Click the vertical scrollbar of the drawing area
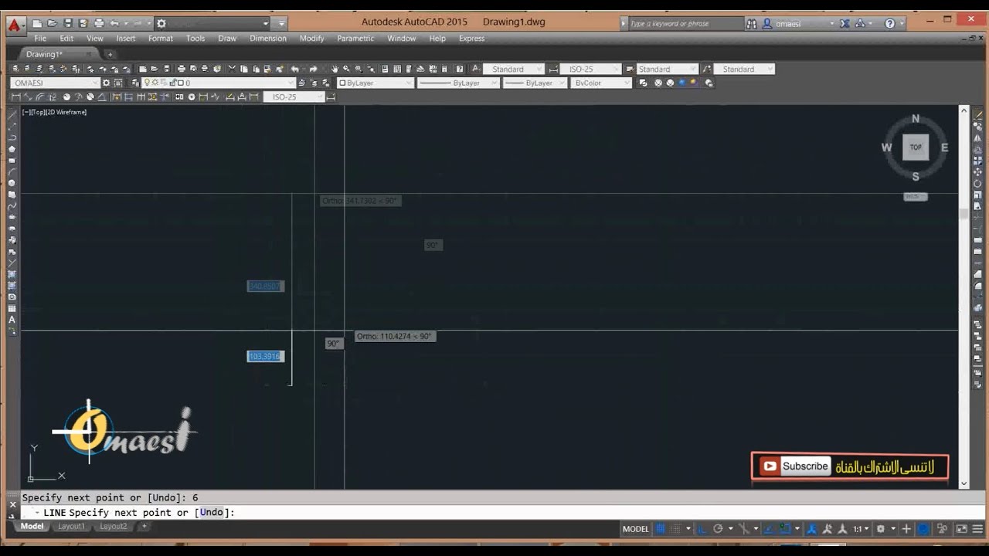The image size is (989, 556). (x=964, y=297)
